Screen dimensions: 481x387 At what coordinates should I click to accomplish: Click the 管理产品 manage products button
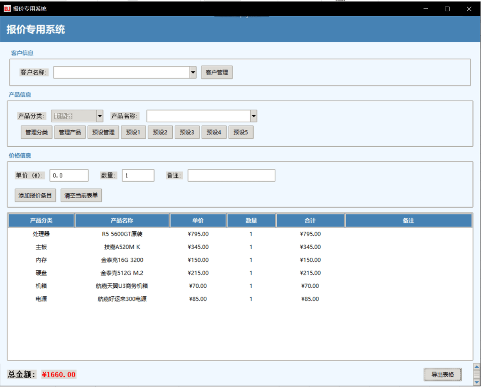click(70, 132)
